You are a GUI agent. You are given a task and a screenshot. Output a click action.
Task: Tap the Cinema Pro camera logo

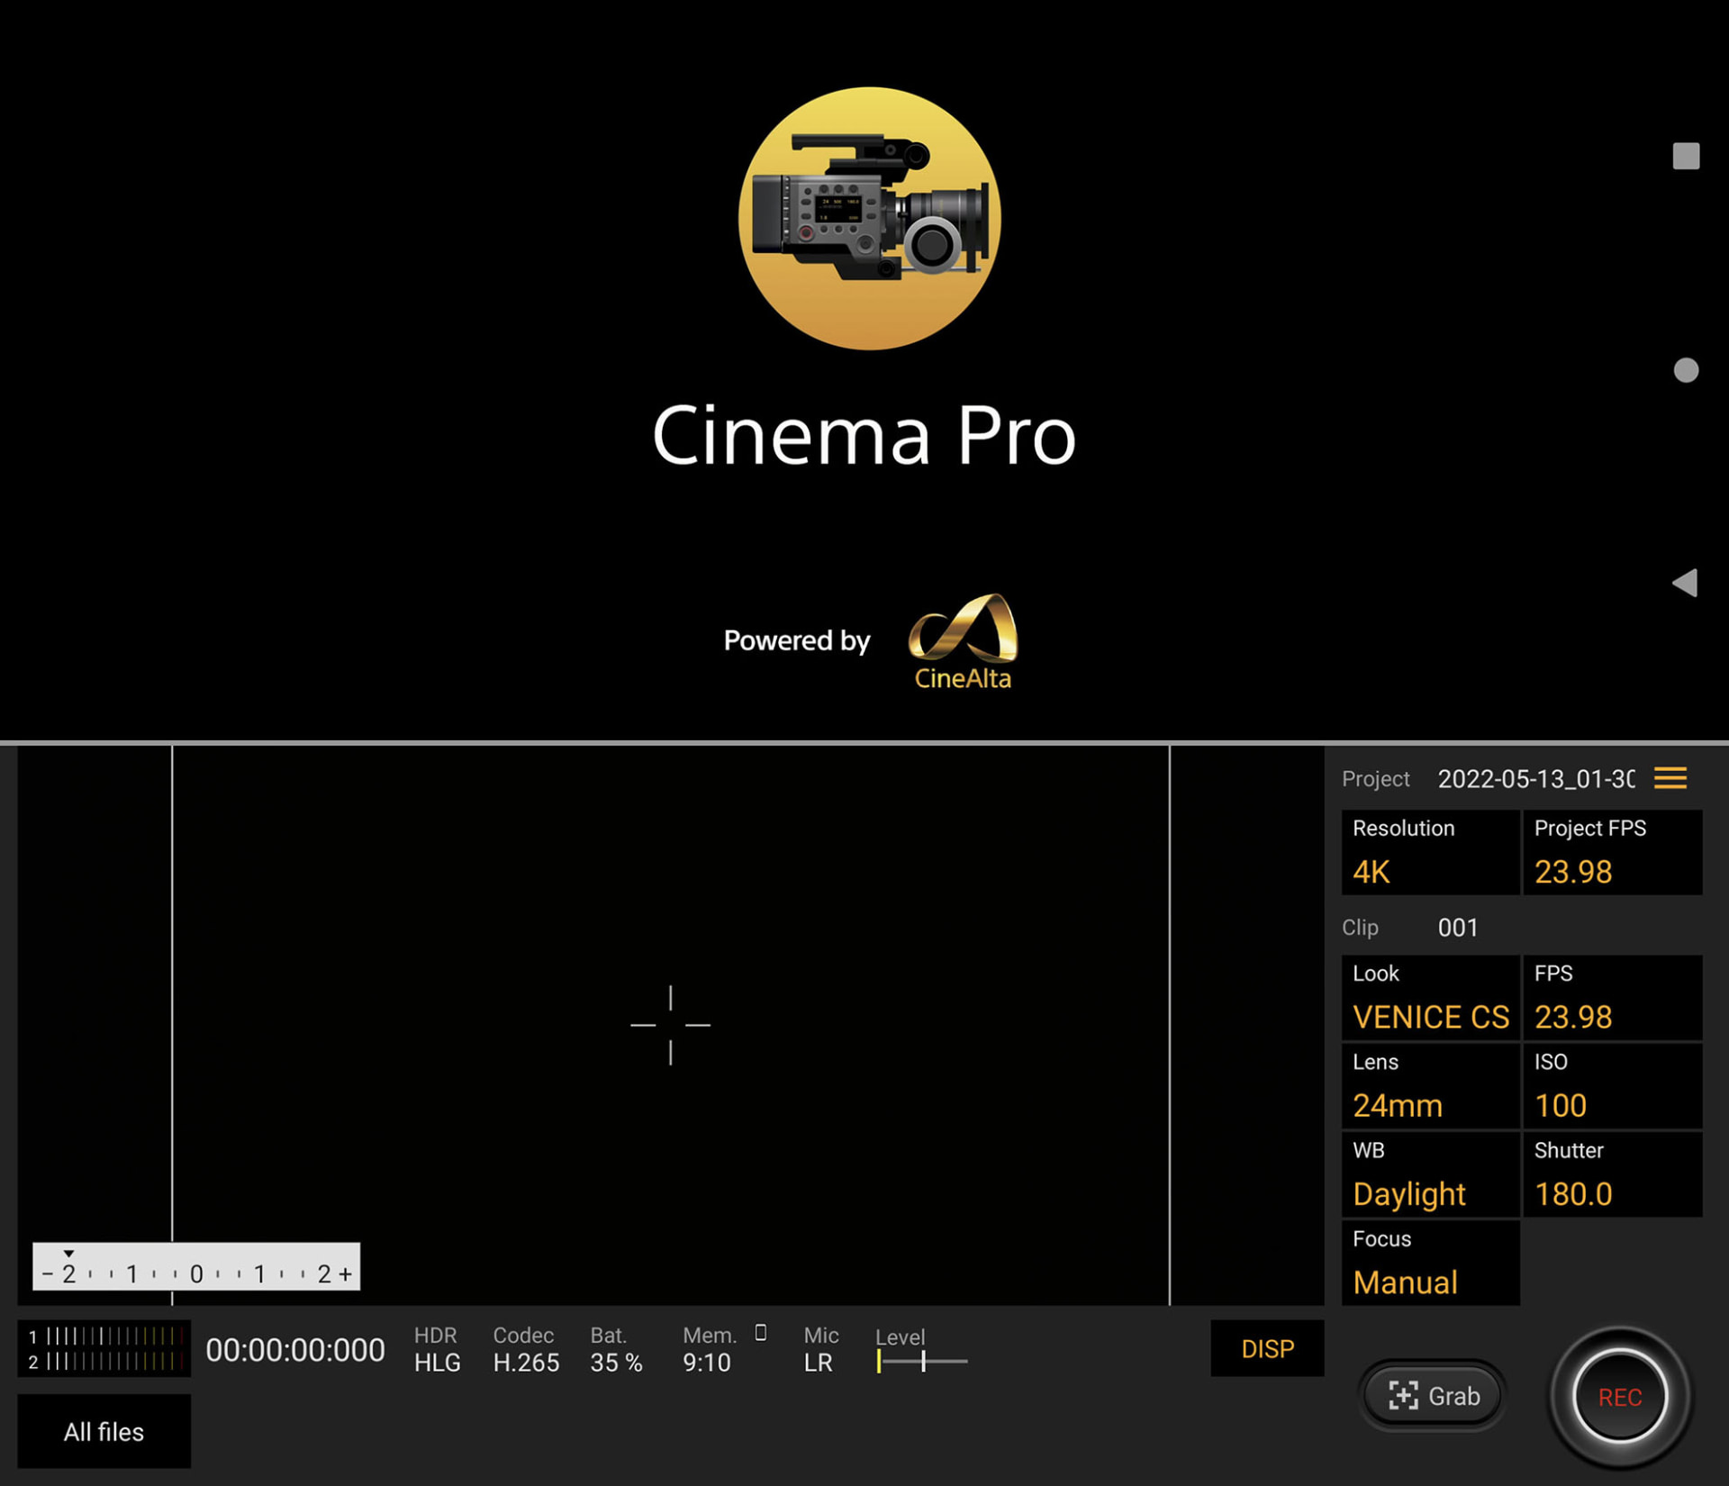(869, 218)
